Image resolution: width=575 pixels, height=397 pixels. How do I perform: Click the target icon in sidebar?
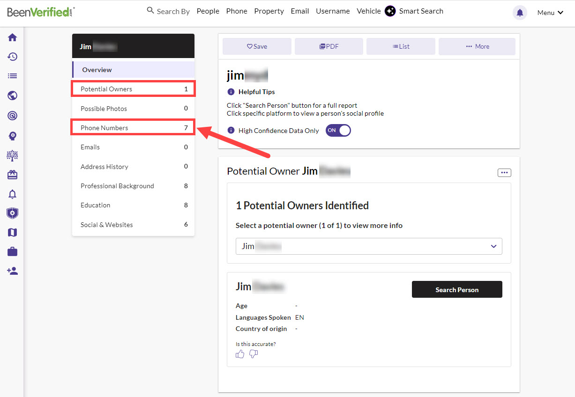click(x=13, y=115)
